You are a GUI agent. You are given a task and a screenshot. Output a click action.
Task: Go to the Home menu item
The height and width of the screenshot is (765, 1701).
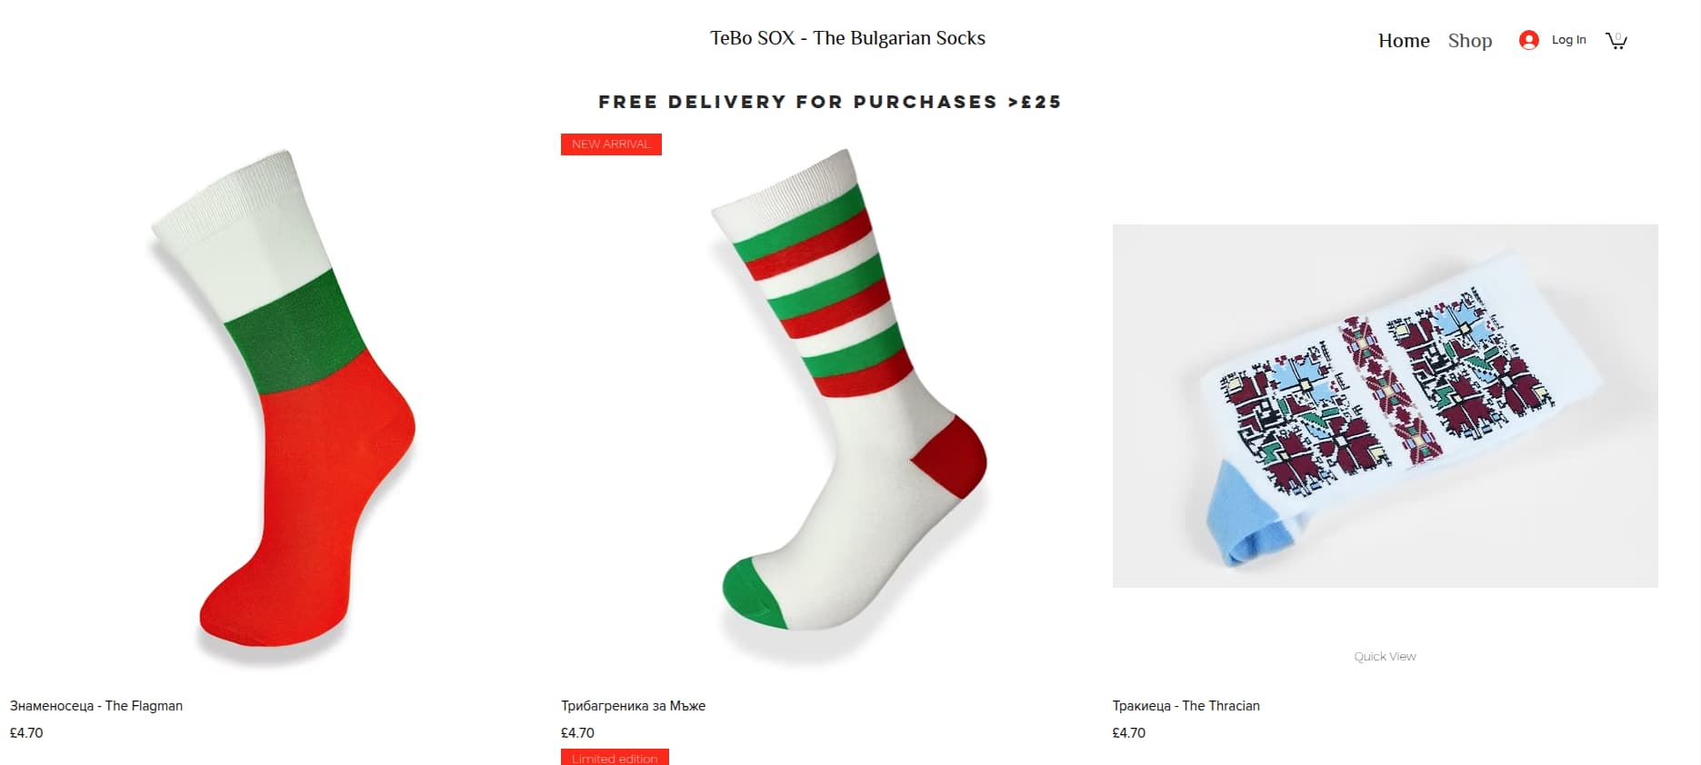click(x=1404, y=40)
